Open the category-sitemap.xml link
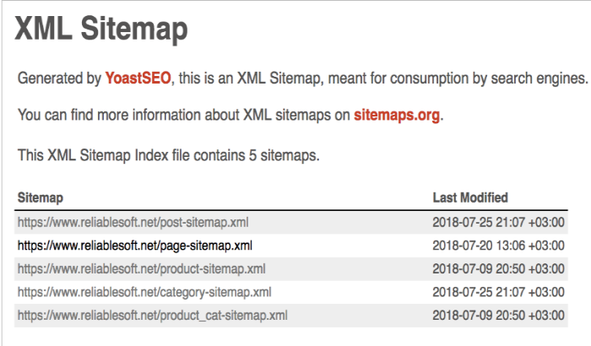The height and width of the screenshot is (346, 591). tap(144, 292)
